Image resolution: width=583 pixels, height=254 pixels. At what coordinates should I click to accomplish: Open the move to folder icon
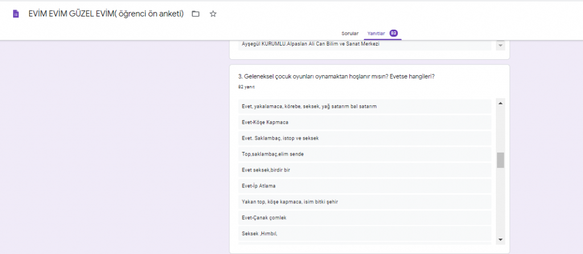[x=196, y=14]
